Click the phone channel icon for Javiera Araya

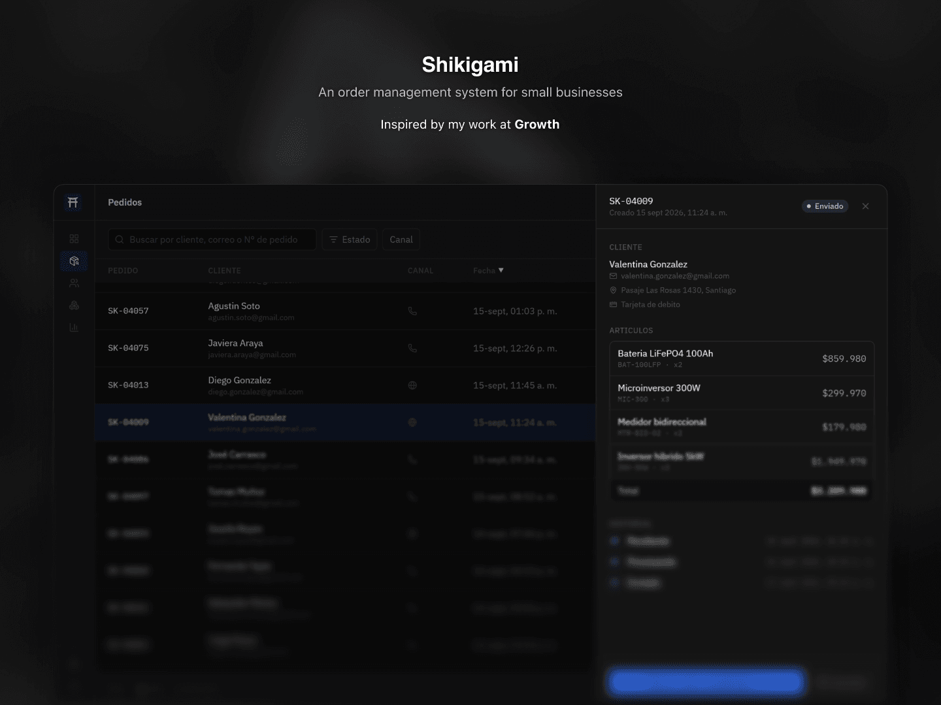point(412,349)
